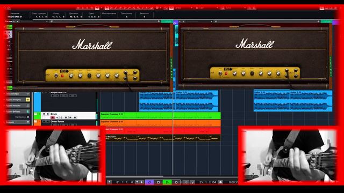Select the Mute X tool in toolbar
Viewport: 344px width, 193px height.
(x=134, y=8)
